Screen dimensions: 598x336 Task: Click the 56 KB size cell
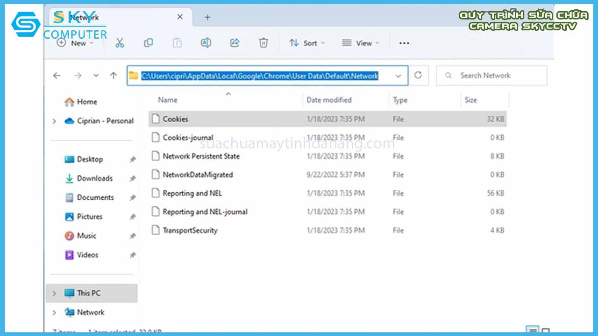point(496,193)
